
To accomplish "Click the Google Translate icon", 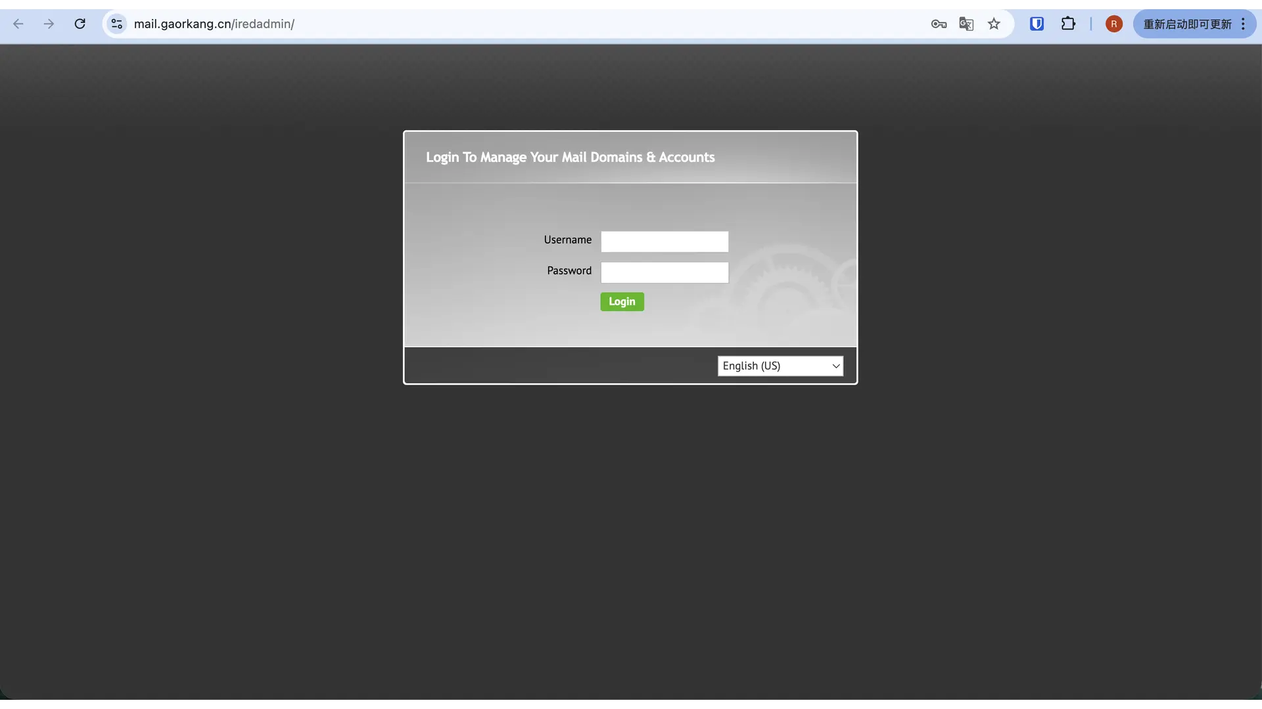I will point(966,24).
